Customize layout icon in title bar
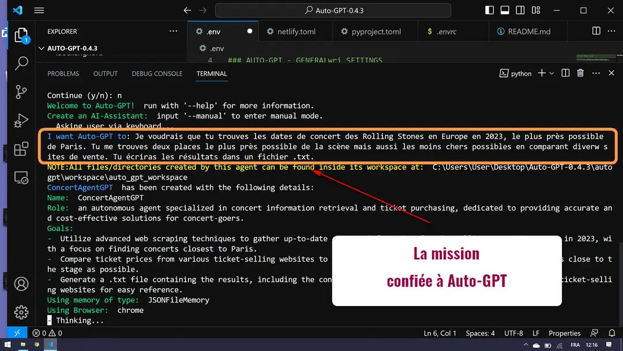 tap(536, 10)
